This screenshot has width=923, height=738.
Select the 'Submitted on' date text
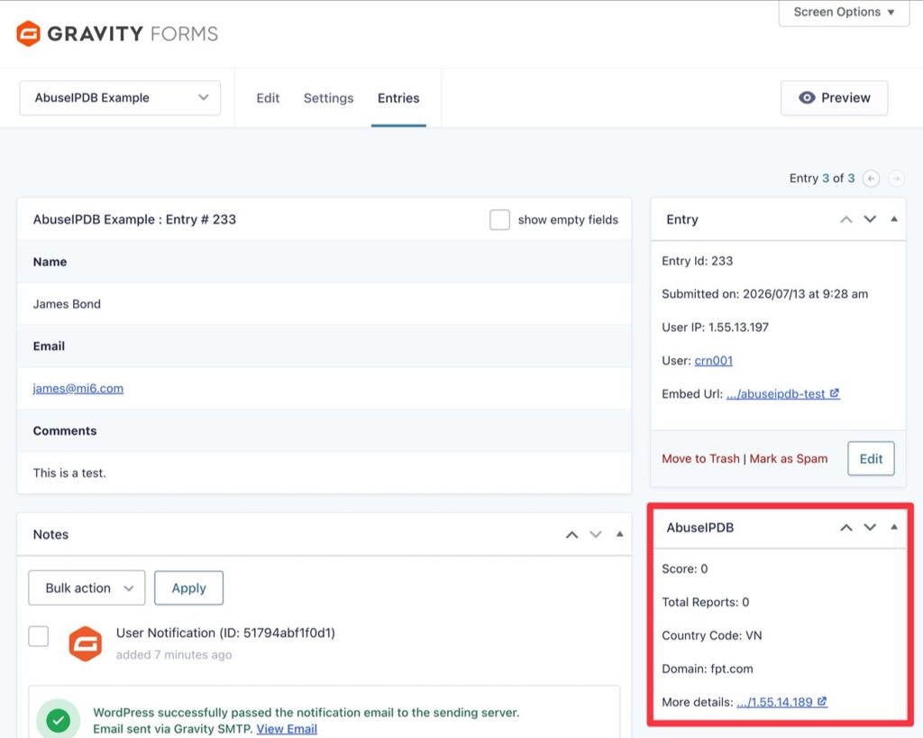tap(764, 294)
